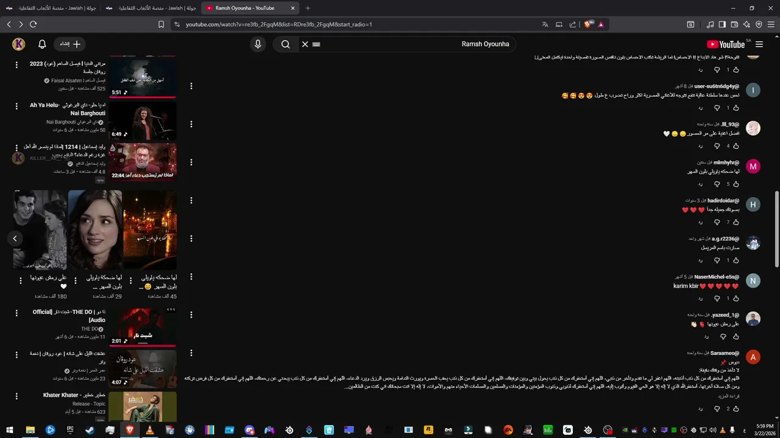This screenshot has width=780, height=438.
Task: Click the address bar URL
Action: [278, 24]
